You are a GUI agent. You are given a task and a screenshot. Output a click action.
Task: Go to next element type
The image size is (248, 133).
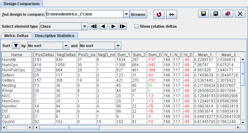[x=113, y=26]
